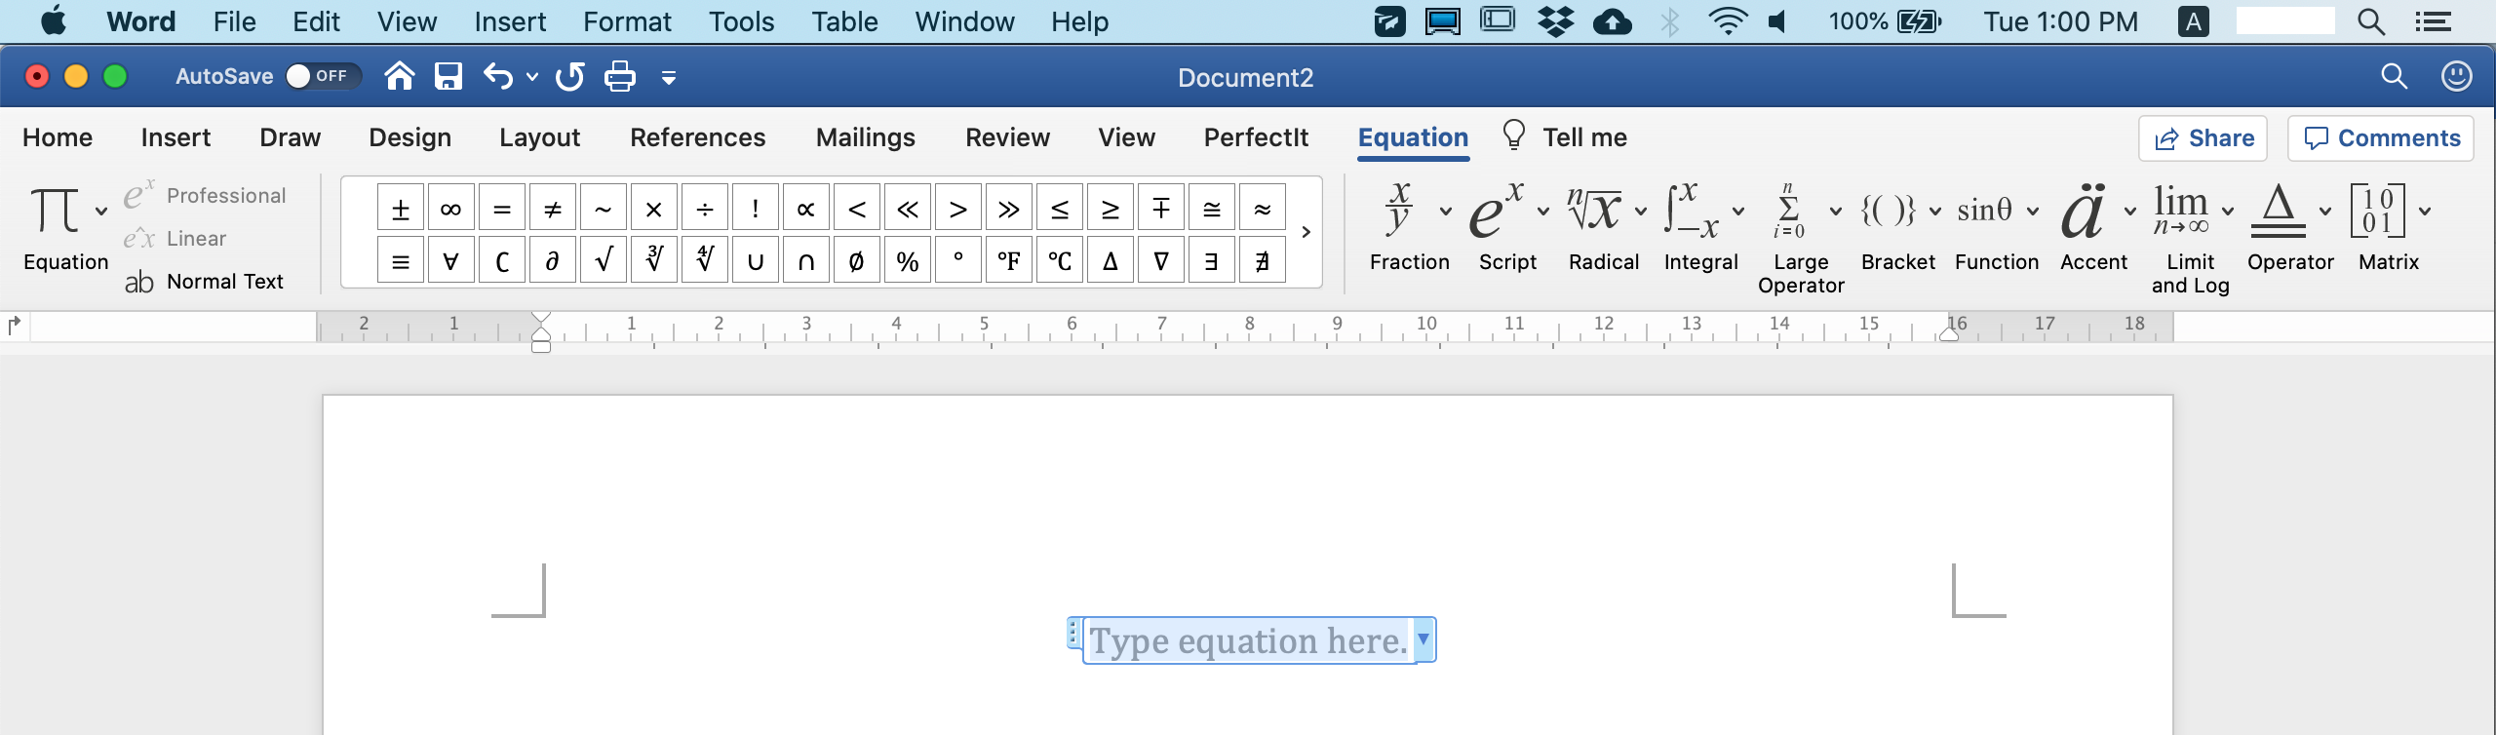Screen dimensions: 2496x735
Task: Open the Script structures dropdown
Action: pyautogui.click(x=1543, y=211)
